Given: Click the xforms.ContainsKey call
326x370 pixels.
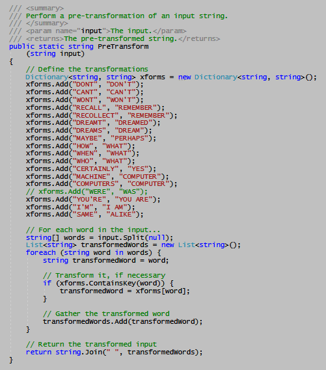Looking at the screenshot, I should (x=111, y=283).
